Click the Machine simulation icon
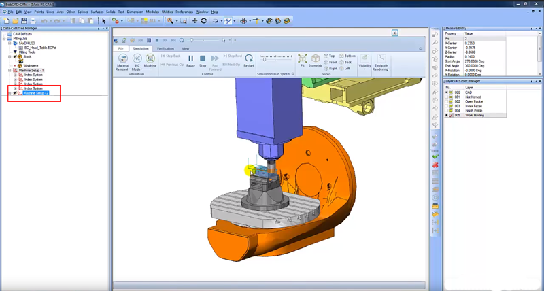This screenshot has height=291, width=544. (x=150, y=58)
